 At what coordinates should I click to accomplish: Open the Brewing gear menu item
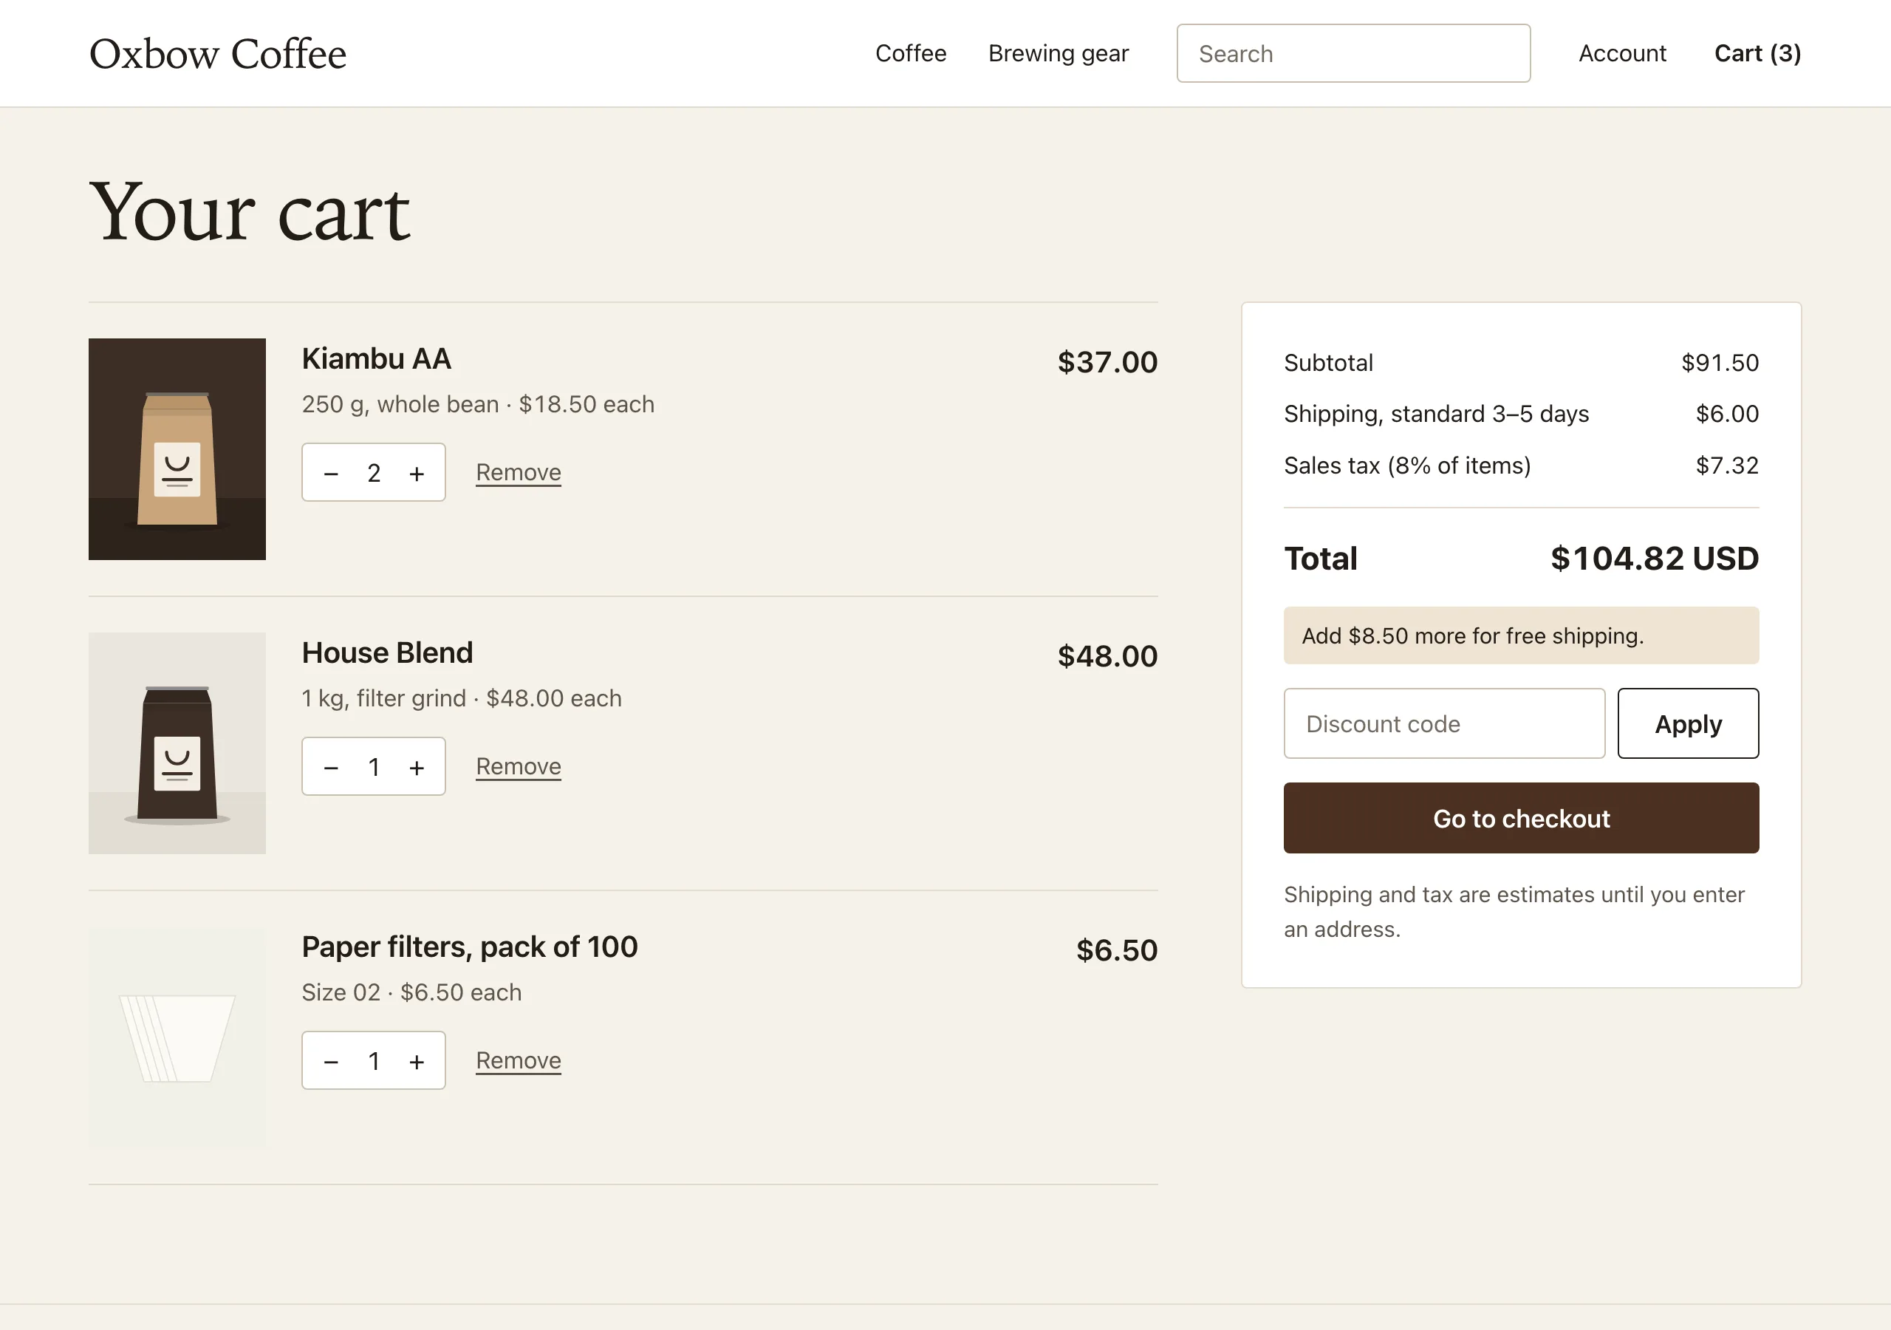[1059, 53]
